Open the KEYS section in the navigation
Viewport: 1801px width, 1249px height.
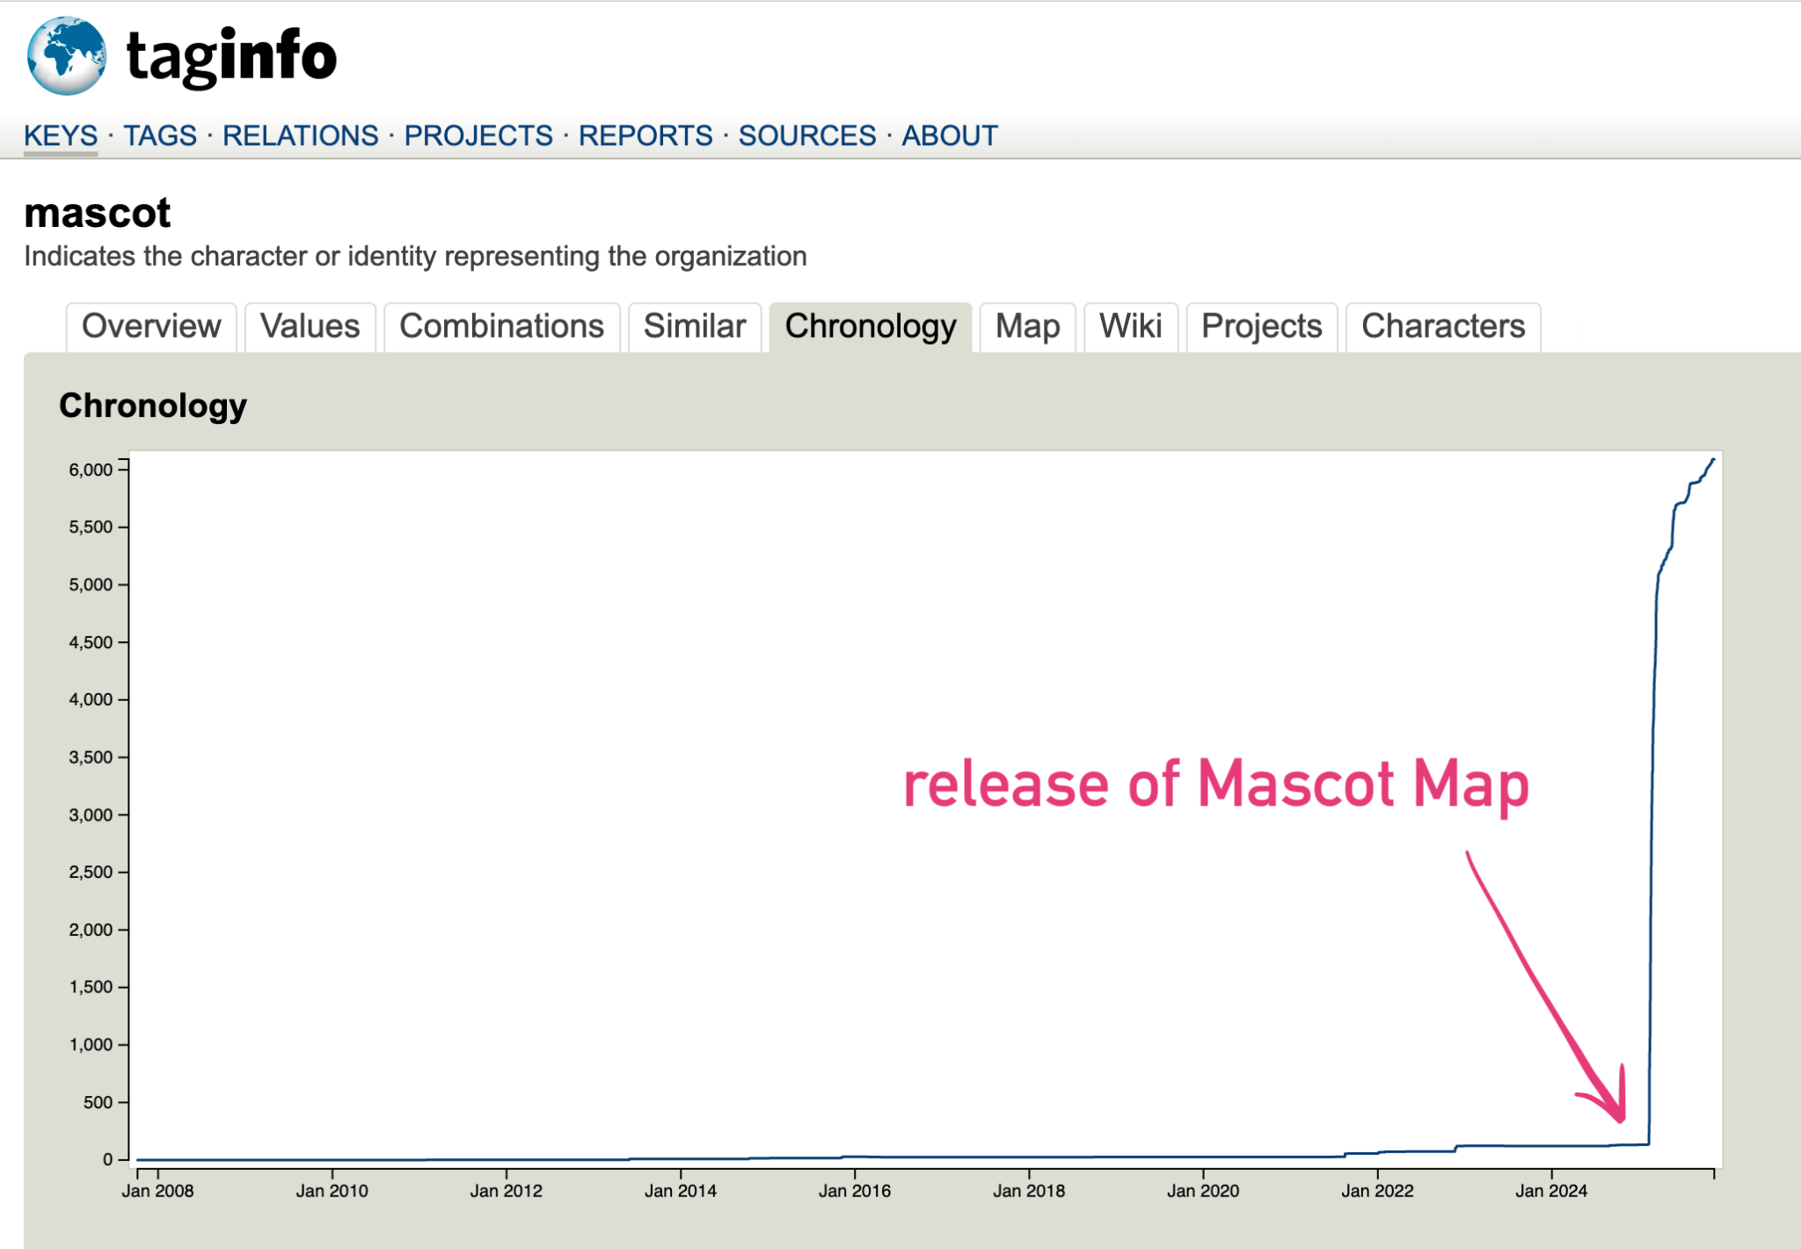(61, 135)
